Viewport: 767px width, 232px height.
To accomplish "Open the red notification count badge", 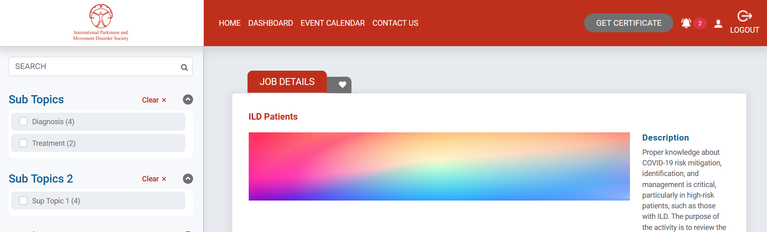I will pyautogui.click(x=700, y=23).
